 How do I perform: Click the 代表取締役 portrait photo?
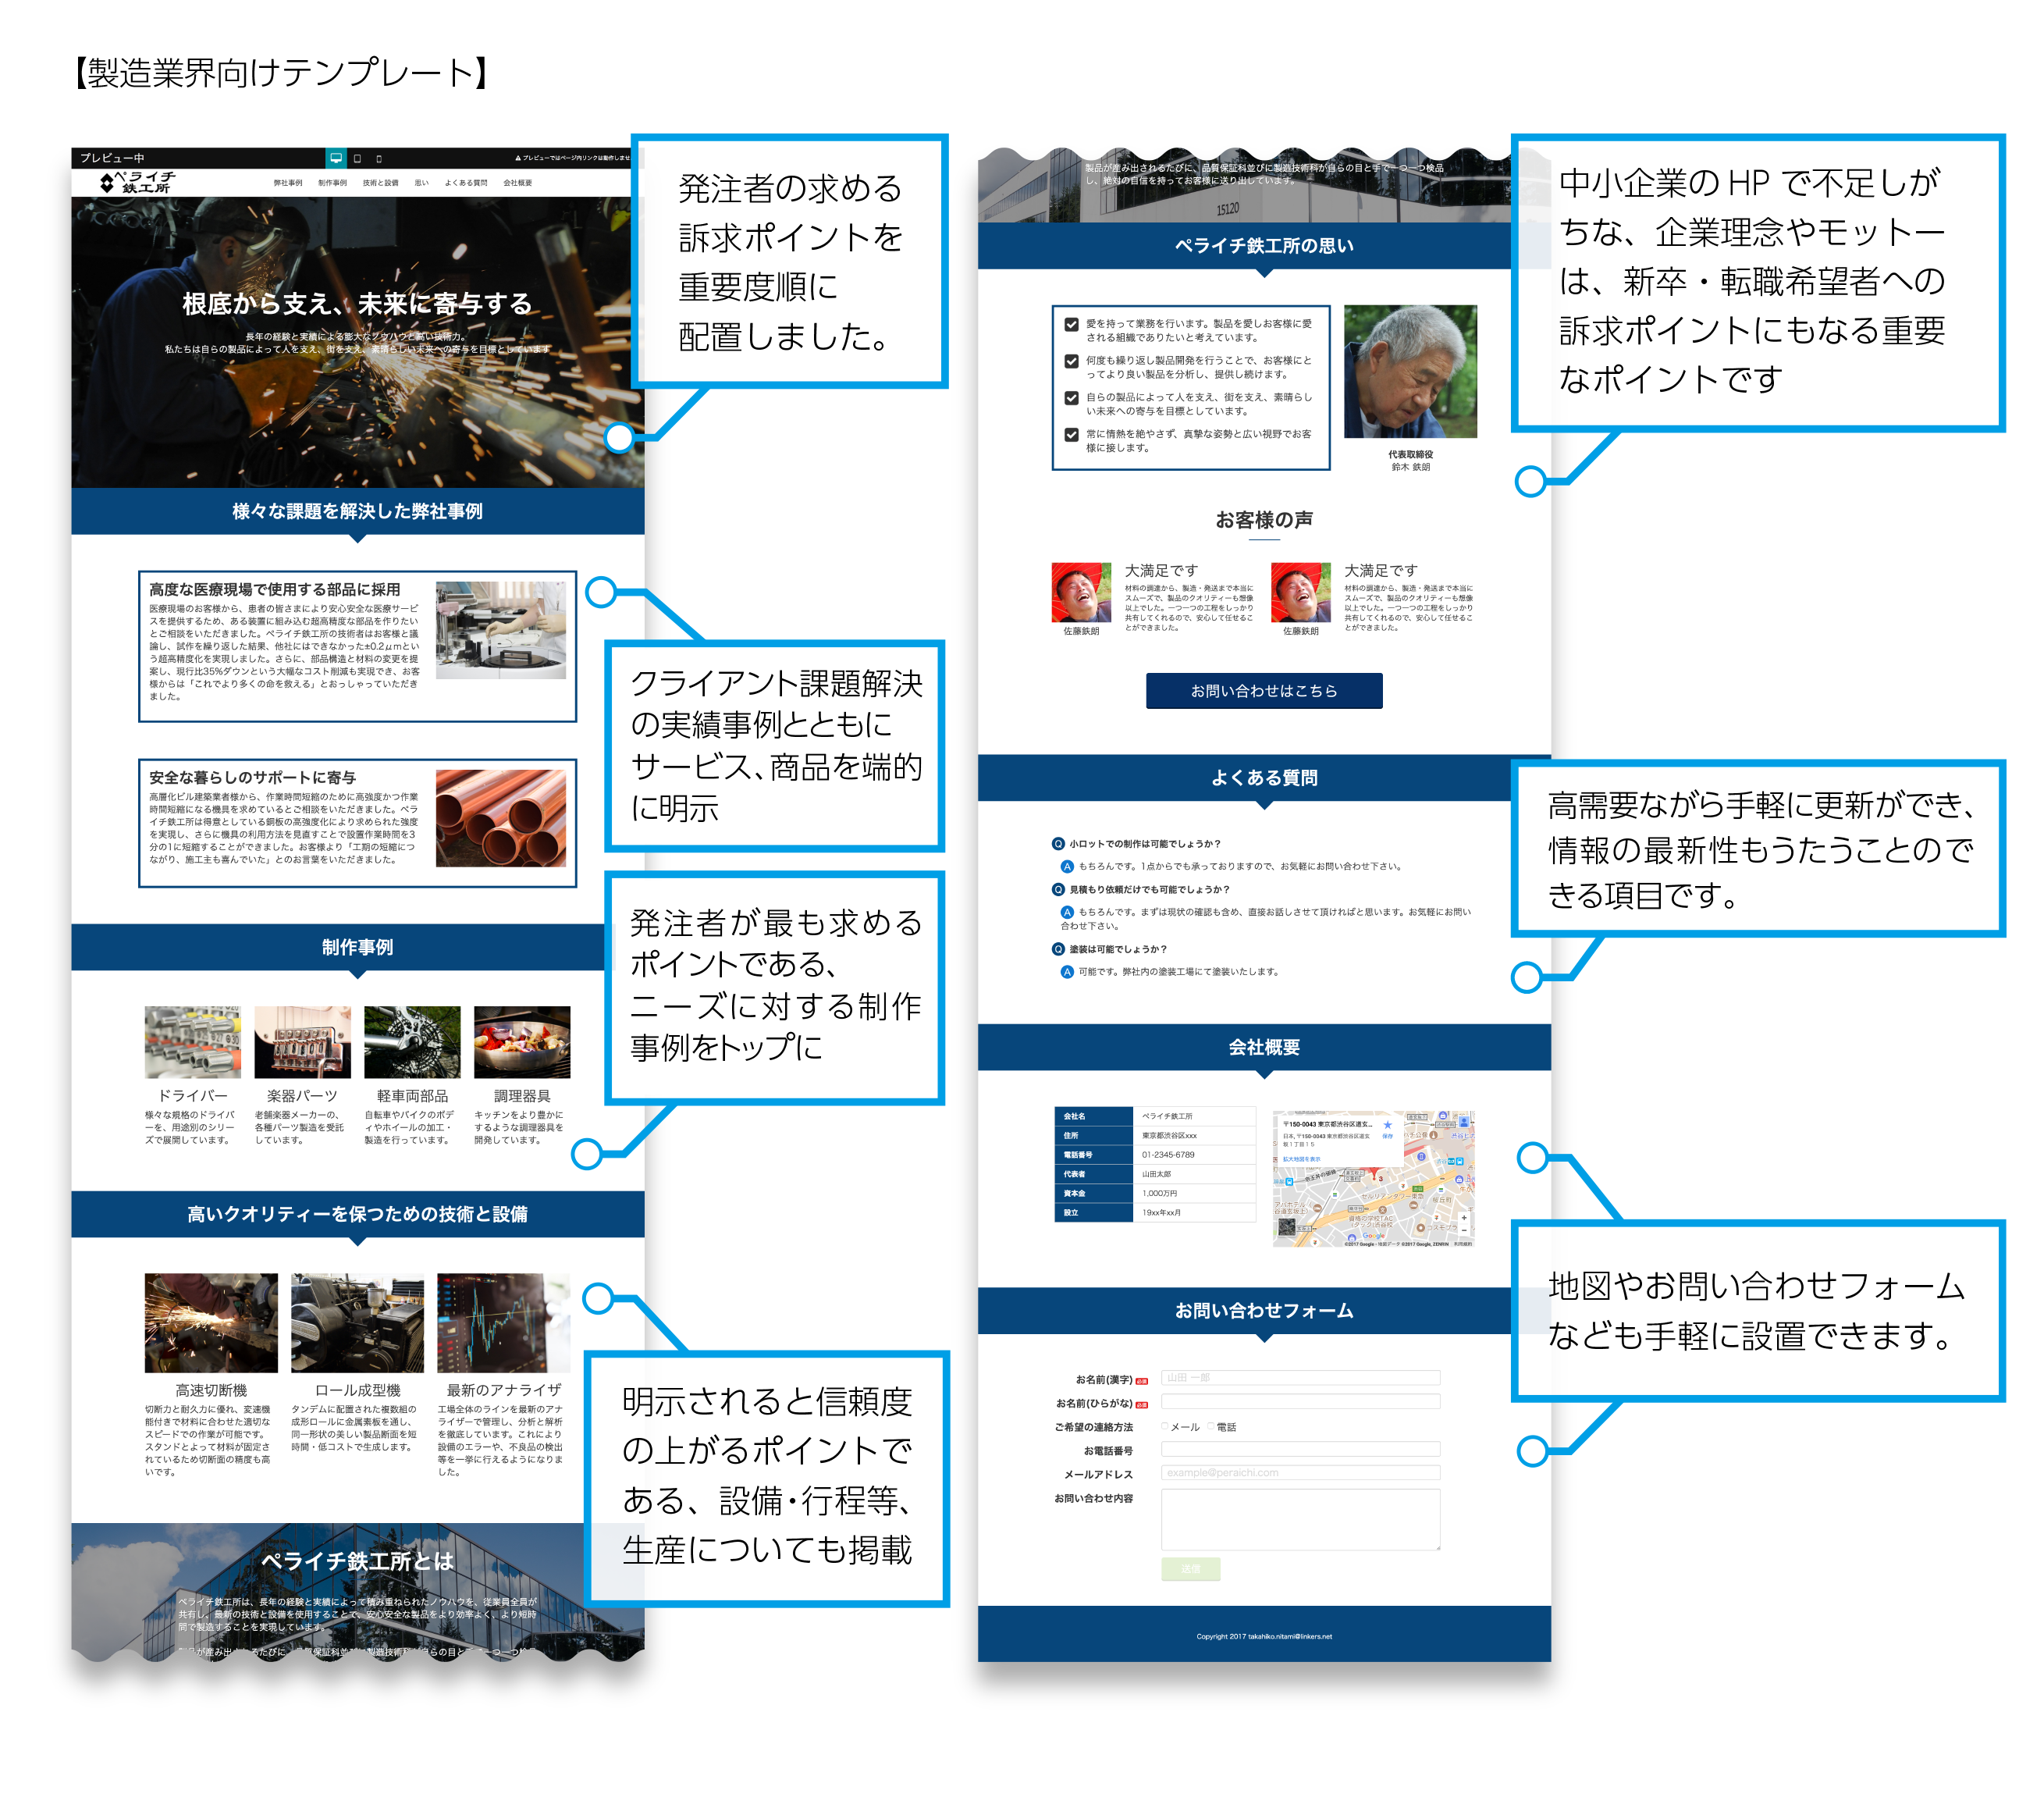coord(1410,371)
